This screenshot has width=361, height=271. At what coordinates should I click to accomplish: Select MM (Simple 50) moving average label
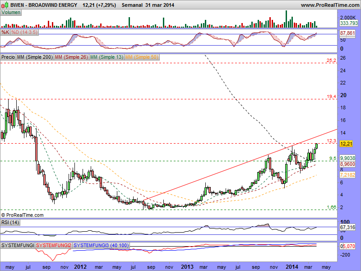tap(142, 57)
